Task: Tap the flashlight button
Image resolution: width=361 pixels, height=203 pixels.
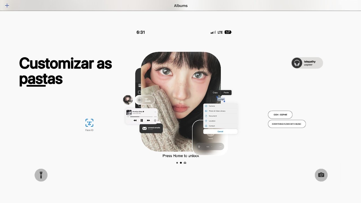Action: point(41,175)
